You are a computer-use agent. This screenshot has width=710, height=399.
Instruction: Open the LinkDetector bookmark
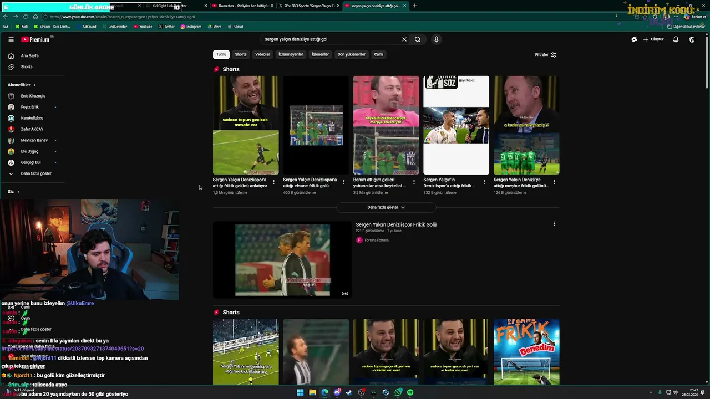pos(114,27)
